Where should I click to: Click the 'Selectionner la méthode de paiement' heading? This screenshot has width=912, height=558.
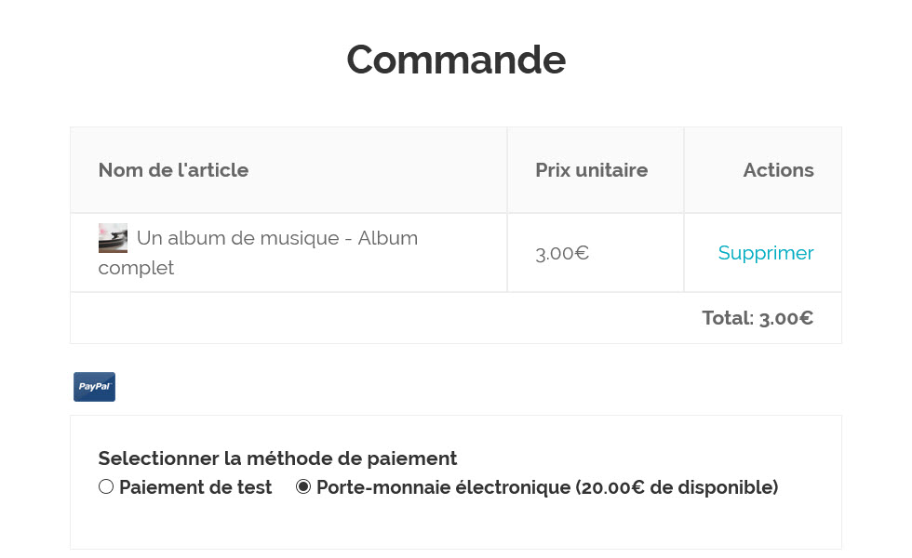(277, 458)
